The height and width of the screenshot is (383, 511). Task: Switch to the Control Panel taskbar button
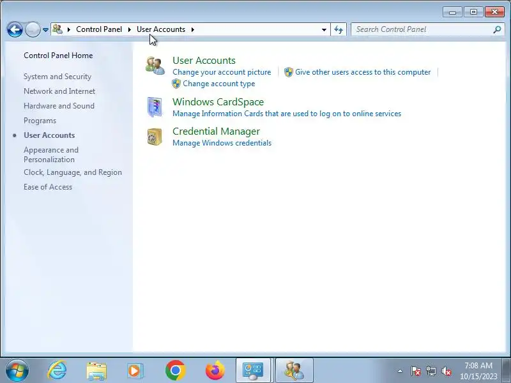(x=253, y=371)
